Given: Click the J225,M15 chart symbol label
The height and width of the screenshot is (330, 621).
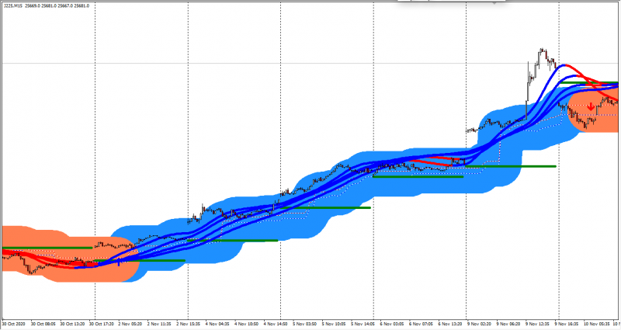Looking at the screenshot, I should [13, 6].
